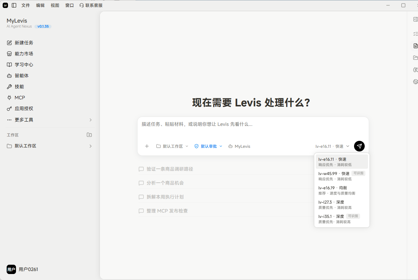
Task: Open 默认审批 approval dropdown
Action: tap(208, 146)
